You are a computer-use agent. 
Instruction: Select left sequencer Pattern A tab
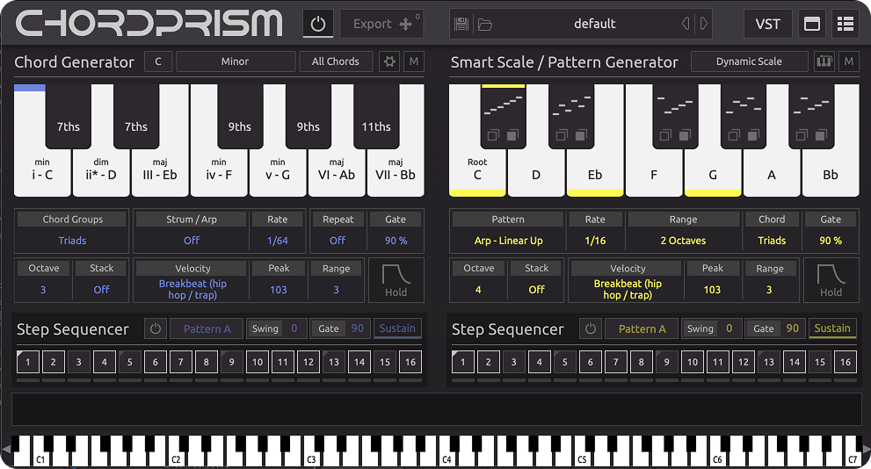207,328
